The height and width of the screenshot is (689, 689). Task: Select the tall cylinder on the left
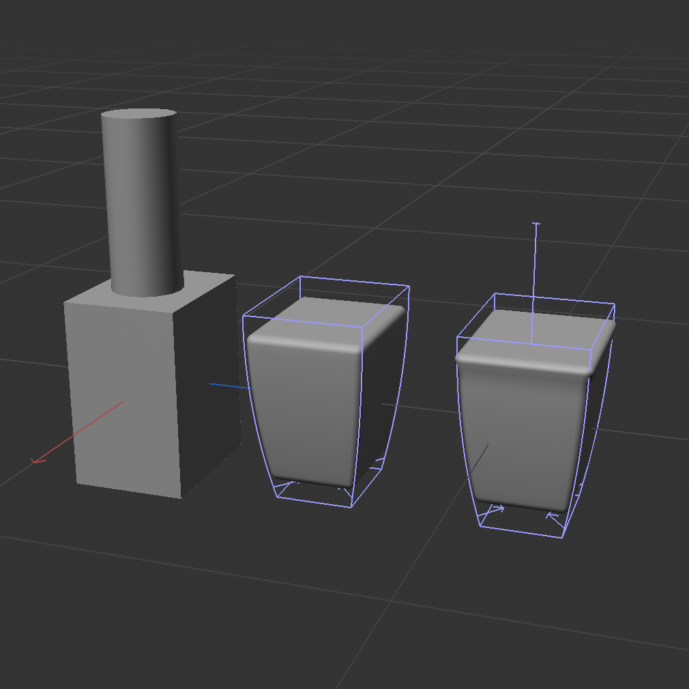[x=142, y=205]
